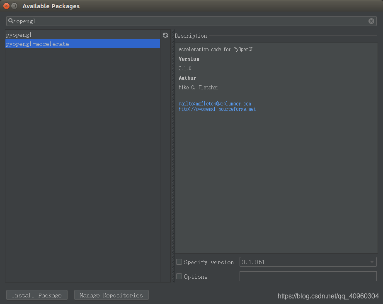The image size is (383, 304).
Task: Click the author name Mike C. Fletcher
Action: pos(198,88)
